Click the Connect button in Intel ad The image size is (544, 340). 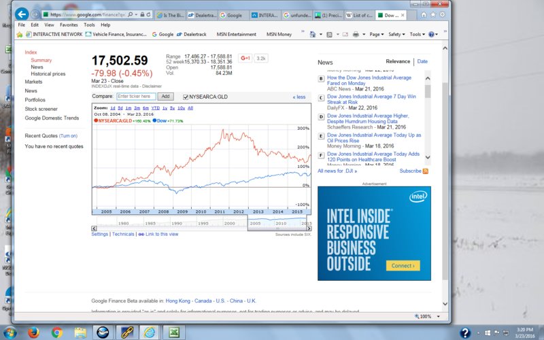point(403,266)
